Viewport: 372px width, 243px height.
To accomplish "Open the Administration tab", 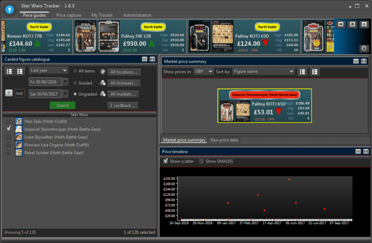I will point(137,15).
